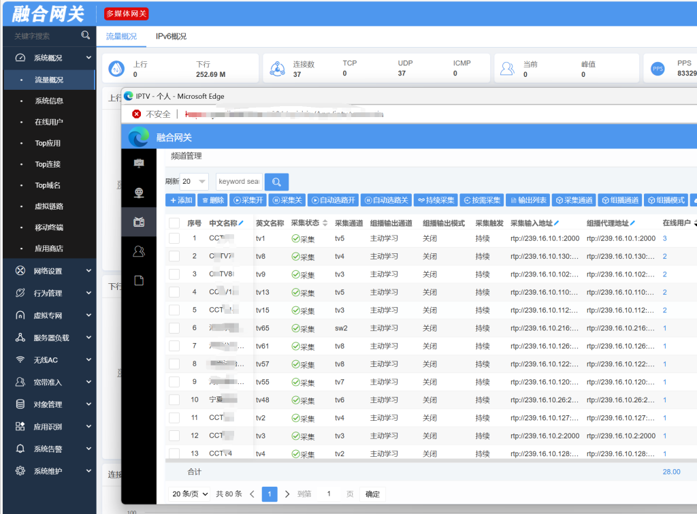Click the 自动选路关 button
Screen dimensions: 697x514
pyautogui.click(x=386, y=200)
